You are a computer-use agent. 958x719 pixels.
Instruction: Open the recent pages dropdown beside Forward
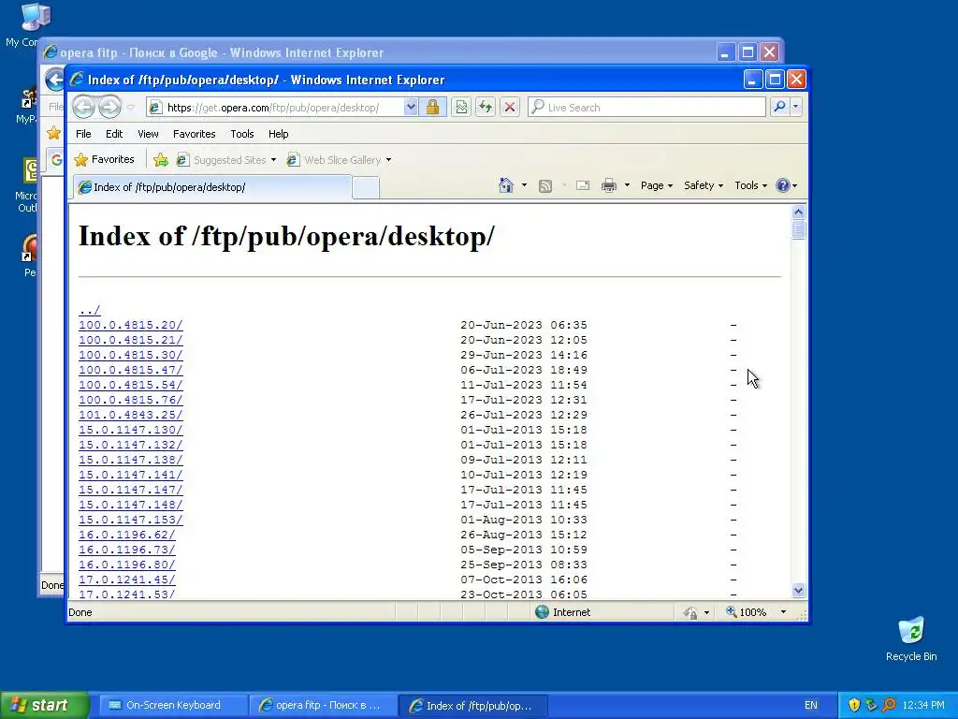[x=131, y=108]
